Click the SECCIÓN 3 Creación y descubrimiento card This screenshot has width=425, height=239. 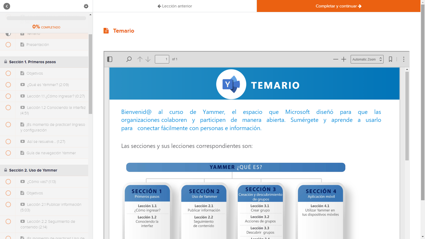pos(260,211)
